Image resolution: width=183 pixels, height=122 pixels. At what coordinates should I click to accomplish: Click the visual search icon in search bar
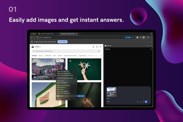pos(99,51)
